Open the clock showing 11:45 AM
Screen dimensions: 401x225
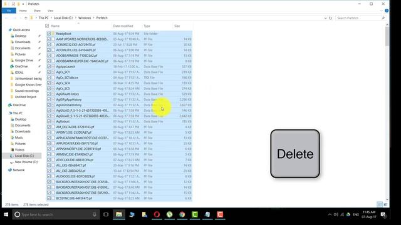click(369, 214)
